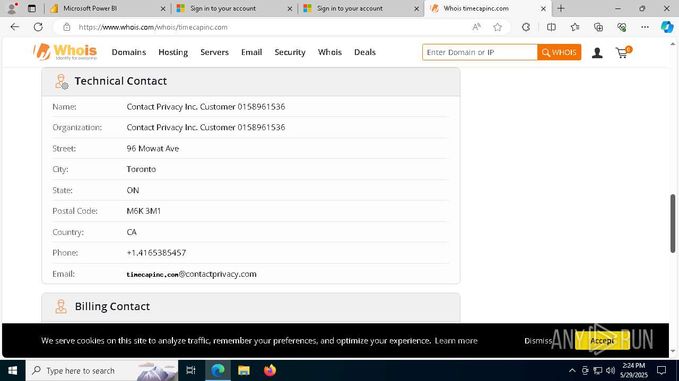Open the Whois menu item

point(330,52)
